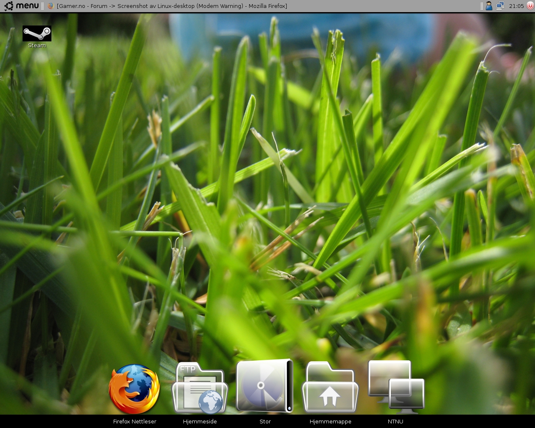Open the Ubuntu main menu button
Viewport: 535px width, 428px height.
tap(22, 6)
